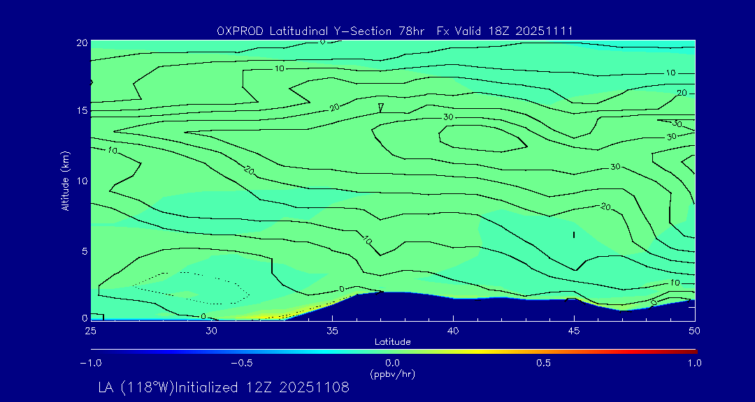Click the -0.5 colorbar tick label
This screenshot has width=755, height=402.
click(x=241, y=363)
